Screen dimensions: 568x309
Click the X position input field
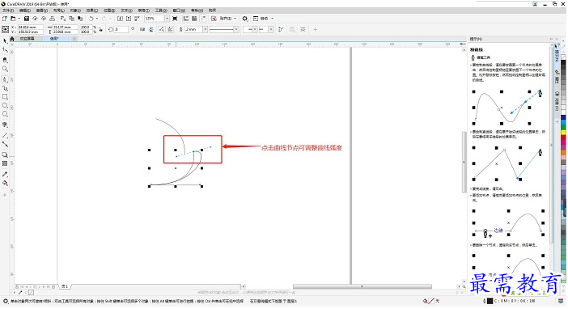click(31, 28)
